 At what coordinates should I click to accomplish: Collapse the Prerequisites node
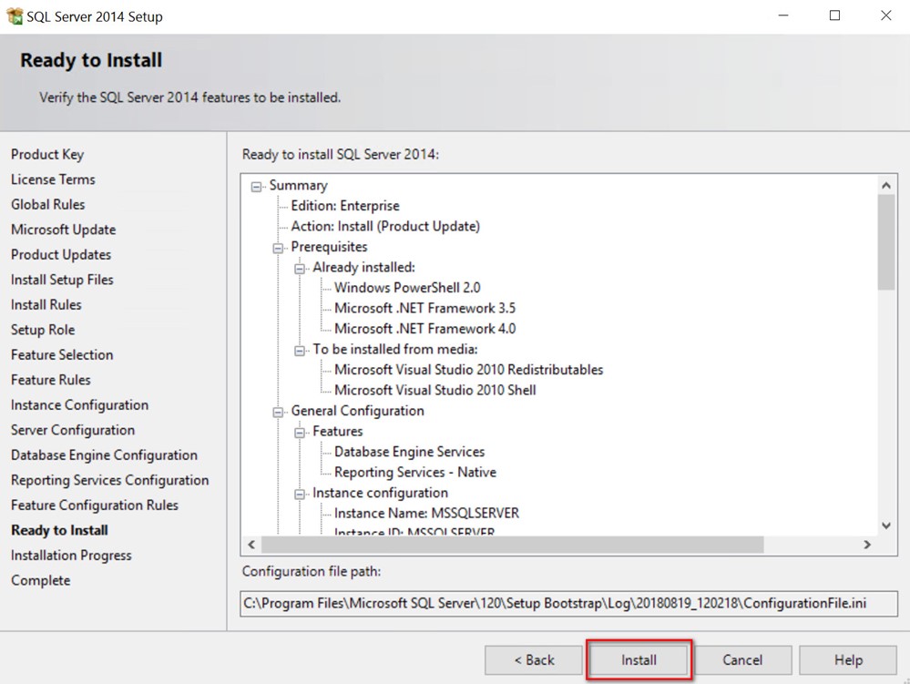[278, 249]
